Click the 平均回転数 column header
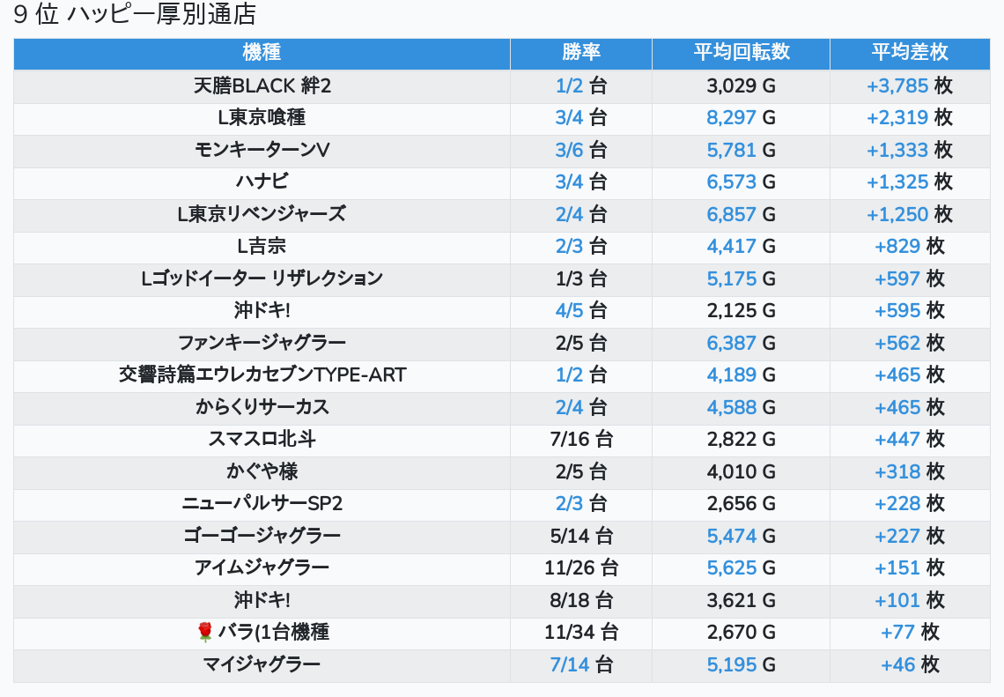Screen dimensions: 1004x697 (x=741, y=52)
